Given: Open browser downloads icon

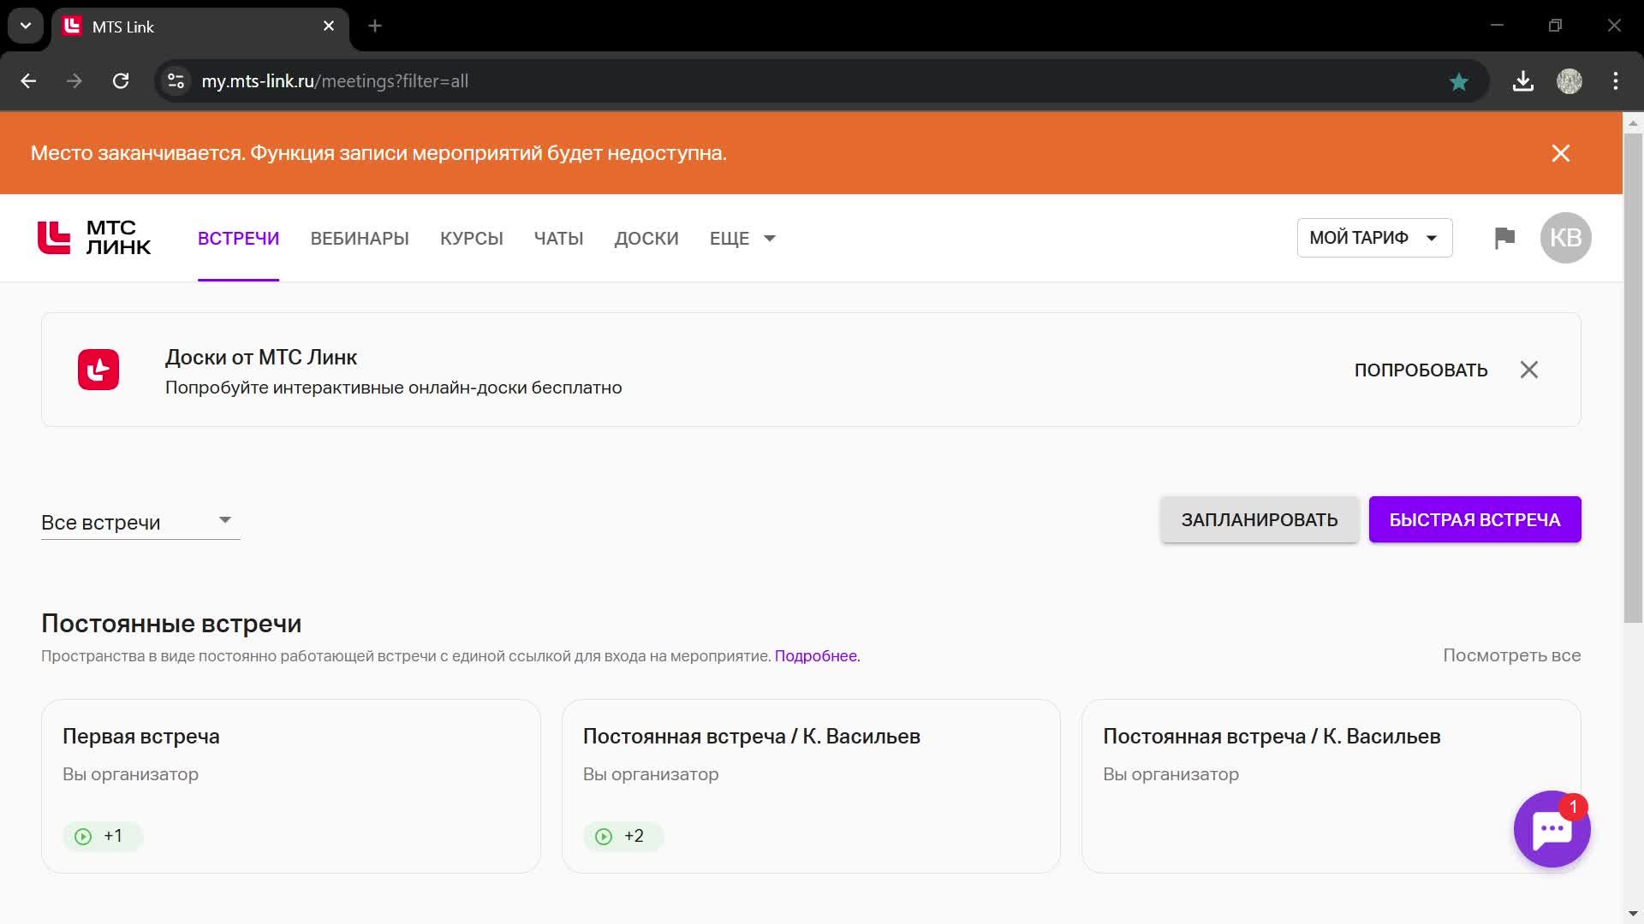Looking at the screenshot, I should [1522, 81].
